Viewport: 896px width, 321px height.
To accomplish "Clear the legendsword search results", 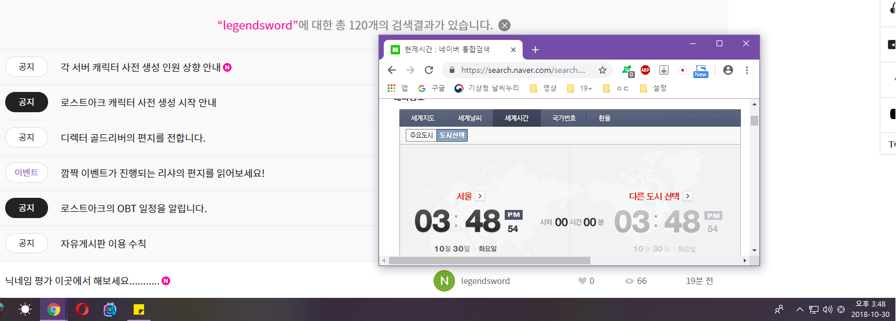I will coord(505,25).
